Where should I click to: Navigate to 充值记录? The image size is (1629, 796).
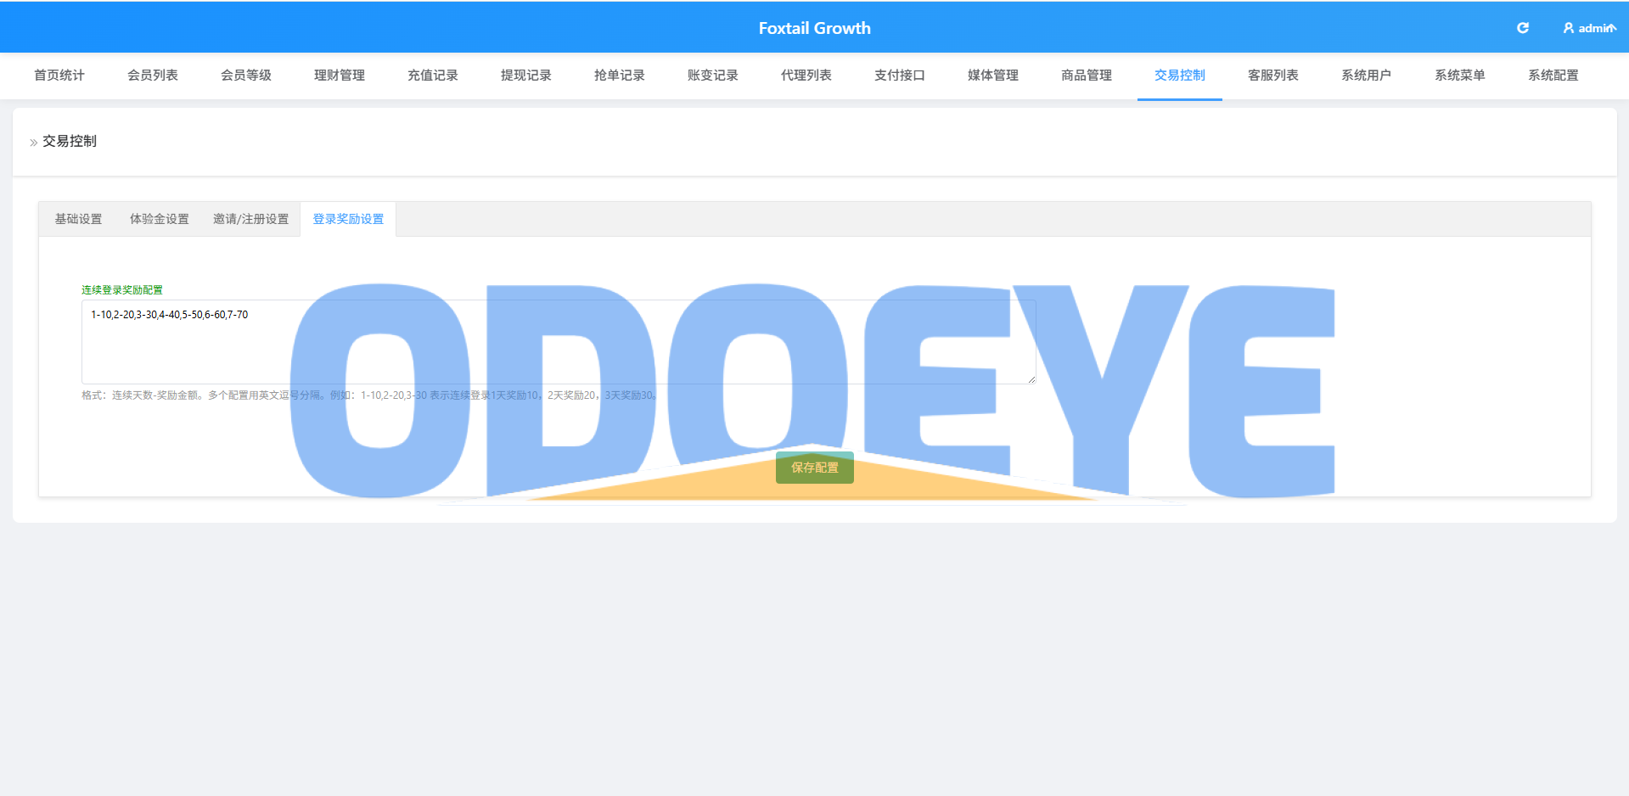433,76
